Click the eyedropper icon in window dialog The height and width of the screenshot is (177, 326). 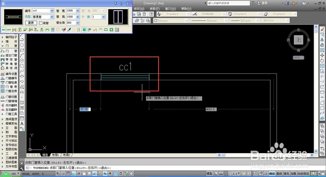tap(69, 30)
